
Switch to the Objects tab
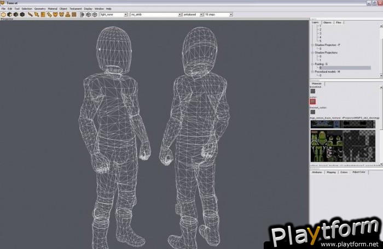tap(327, 22)
